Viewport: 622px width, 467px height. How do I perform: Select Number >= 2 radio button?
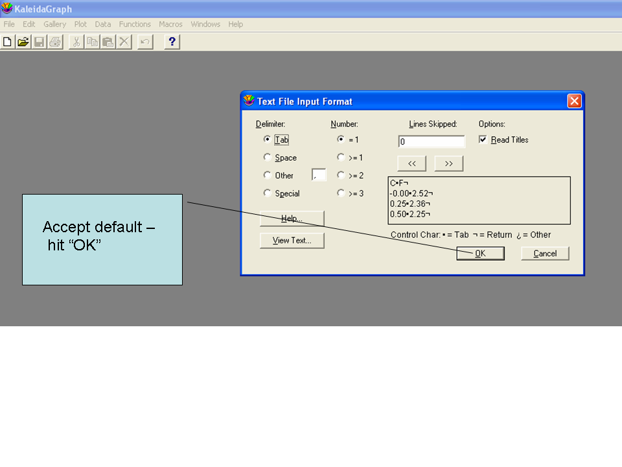tap(340, 175)
